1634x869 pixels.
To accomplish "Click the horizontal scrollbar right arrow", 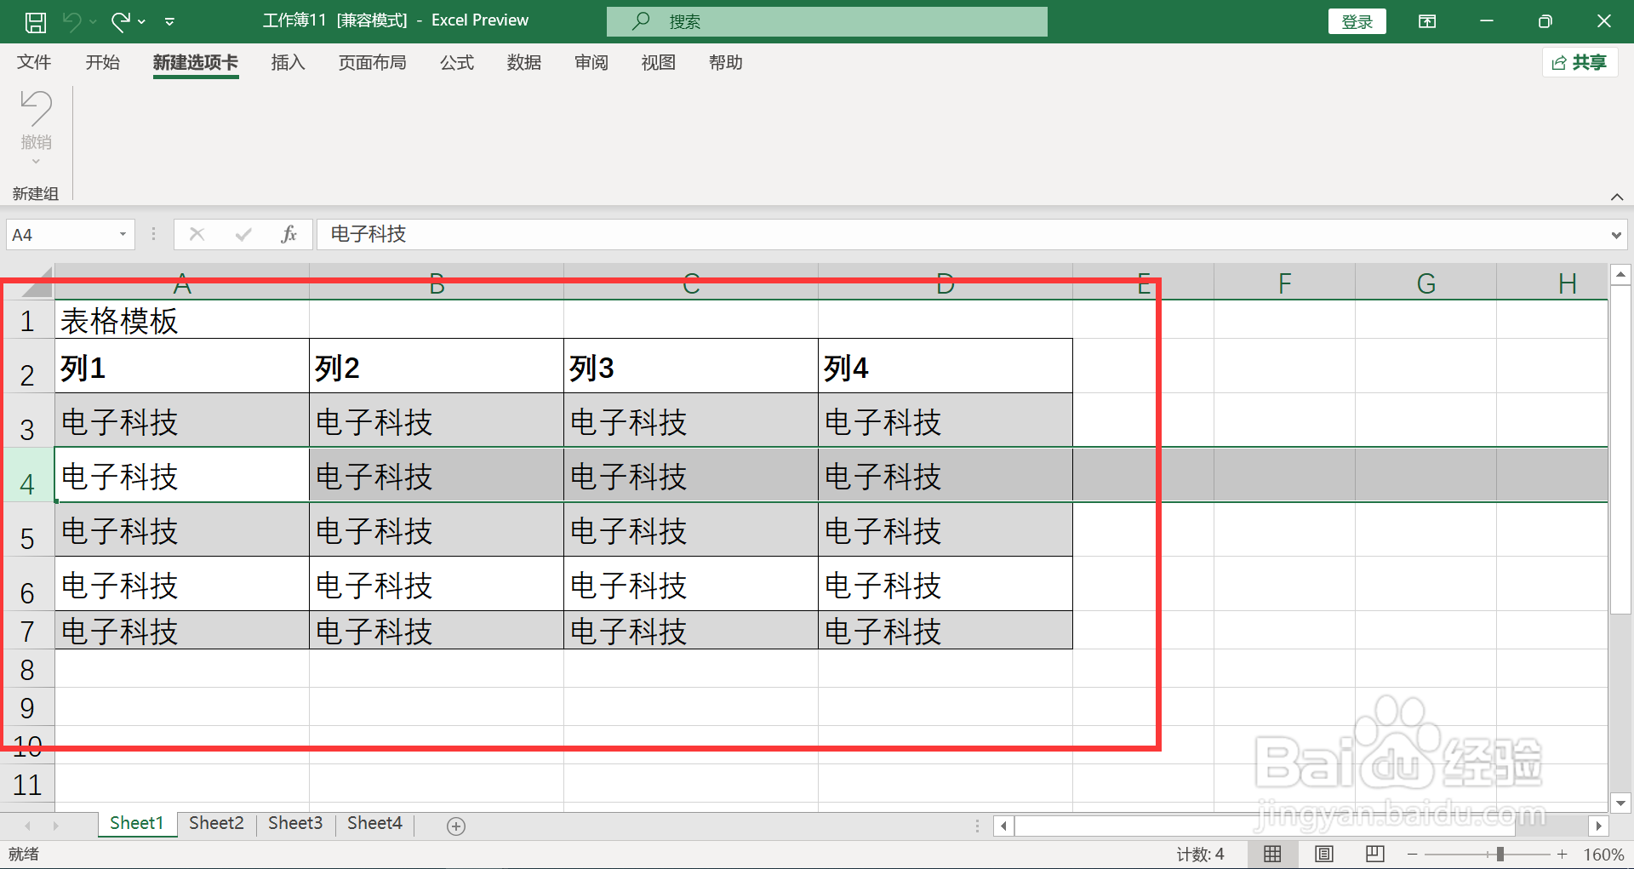I will pyautogui.click(x=1598, y=826).
